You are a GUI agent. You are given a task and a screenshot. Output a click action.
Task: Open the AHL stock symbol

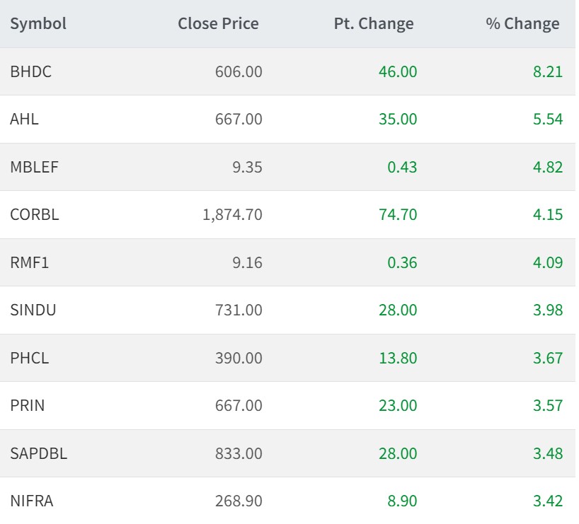click(x=24, y=119)
